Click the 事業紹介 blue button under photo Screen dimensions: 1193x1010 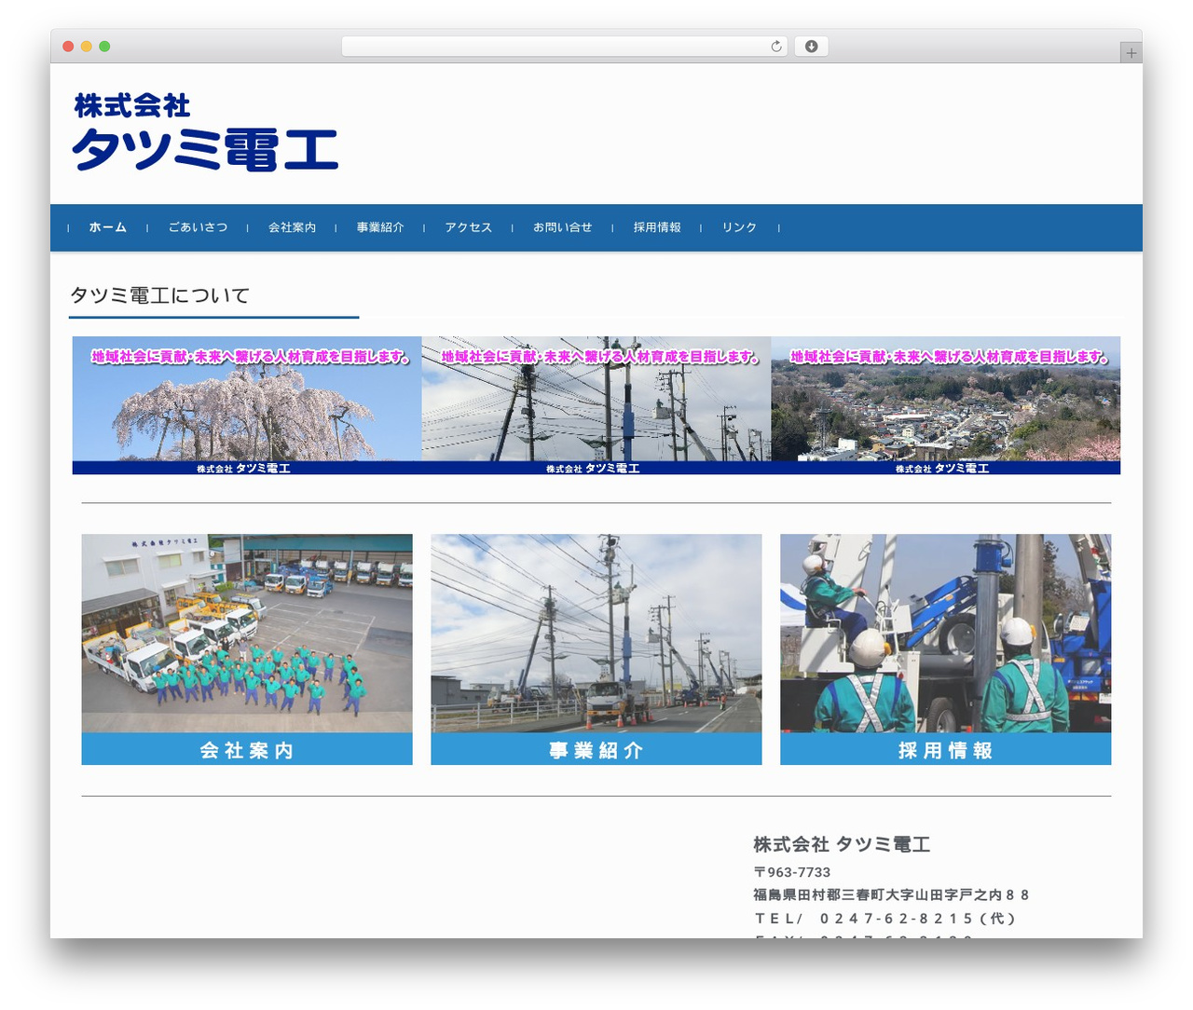tap(596, 749)
